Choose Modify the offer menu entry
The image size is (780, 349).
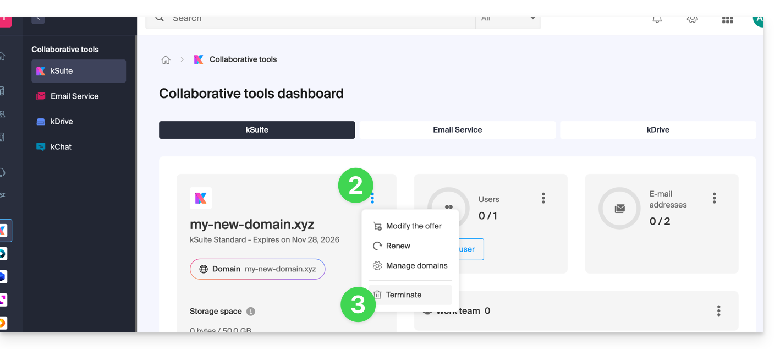[413, 226]
